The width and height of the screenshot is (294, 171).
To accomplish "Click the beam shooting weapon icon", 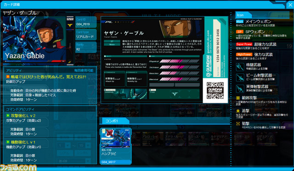I will point(240,77).
